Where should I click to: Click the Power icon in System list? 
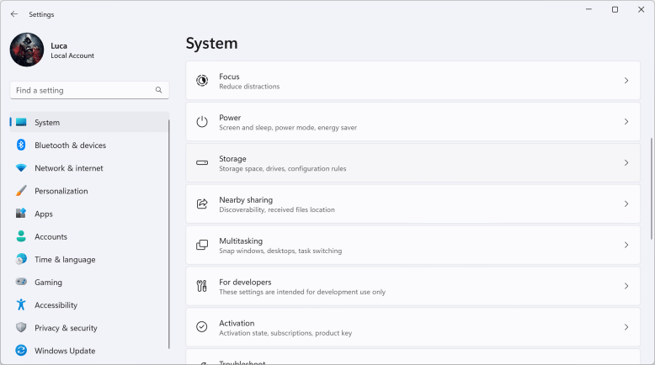coord(202,122)
